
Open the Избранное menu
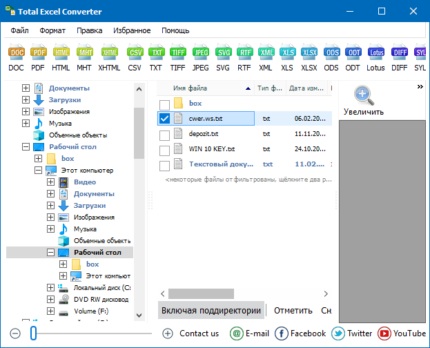point(131,30)
